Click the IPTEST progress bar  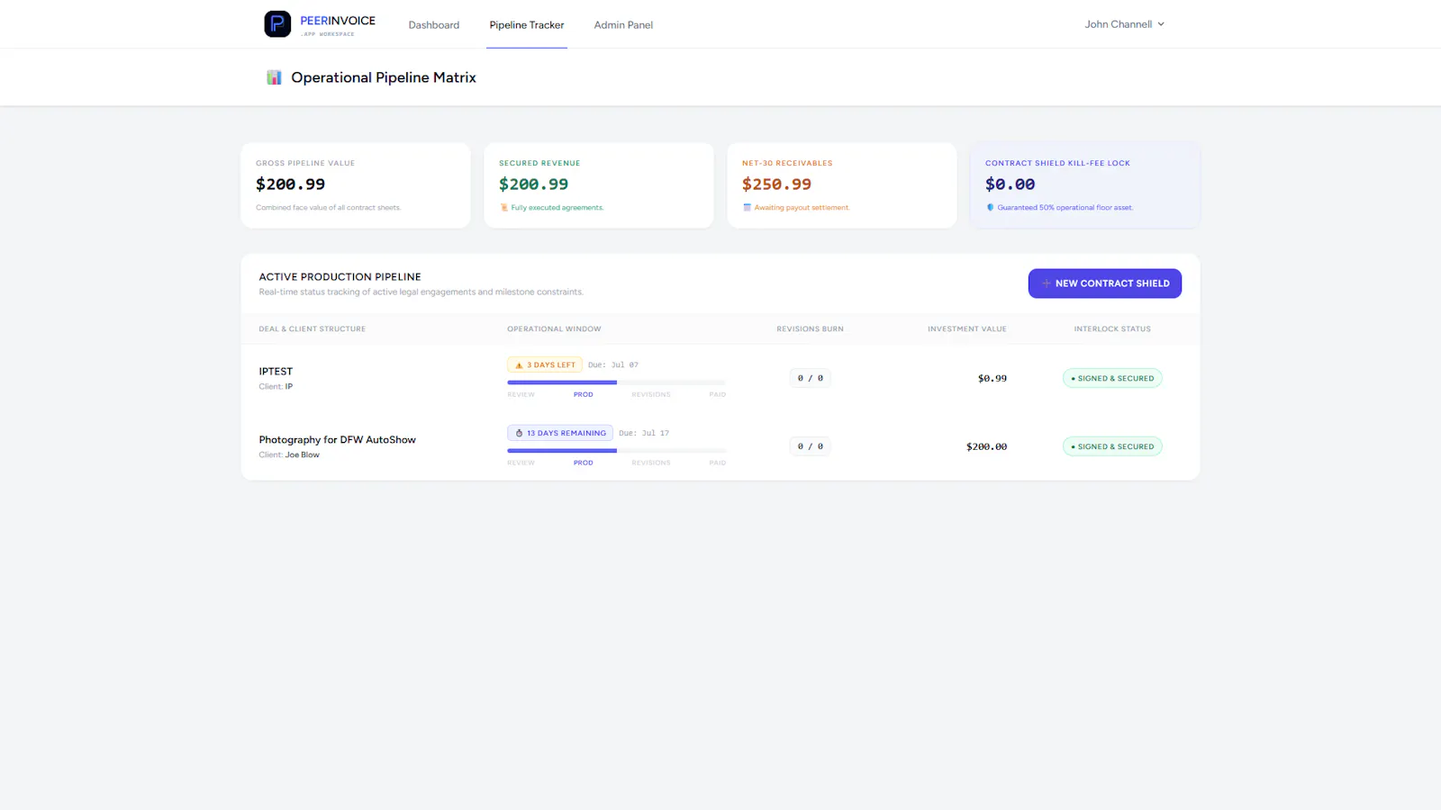(617, 382)
